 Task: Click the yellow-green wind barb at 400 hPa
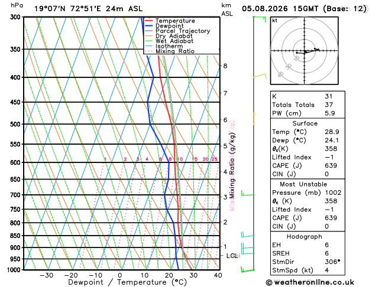tap(260, 76)
